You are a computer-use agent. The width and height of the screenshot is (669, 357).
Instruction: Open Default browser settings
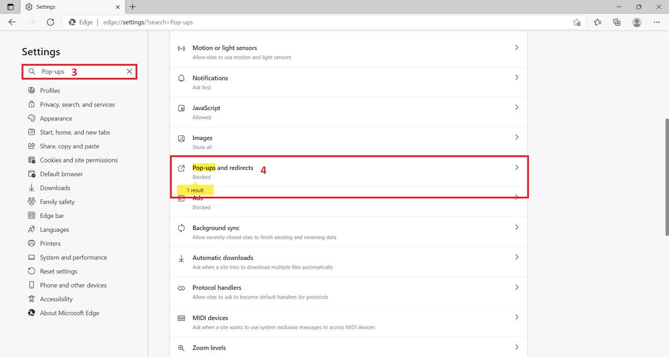click(x=61, y=174)
